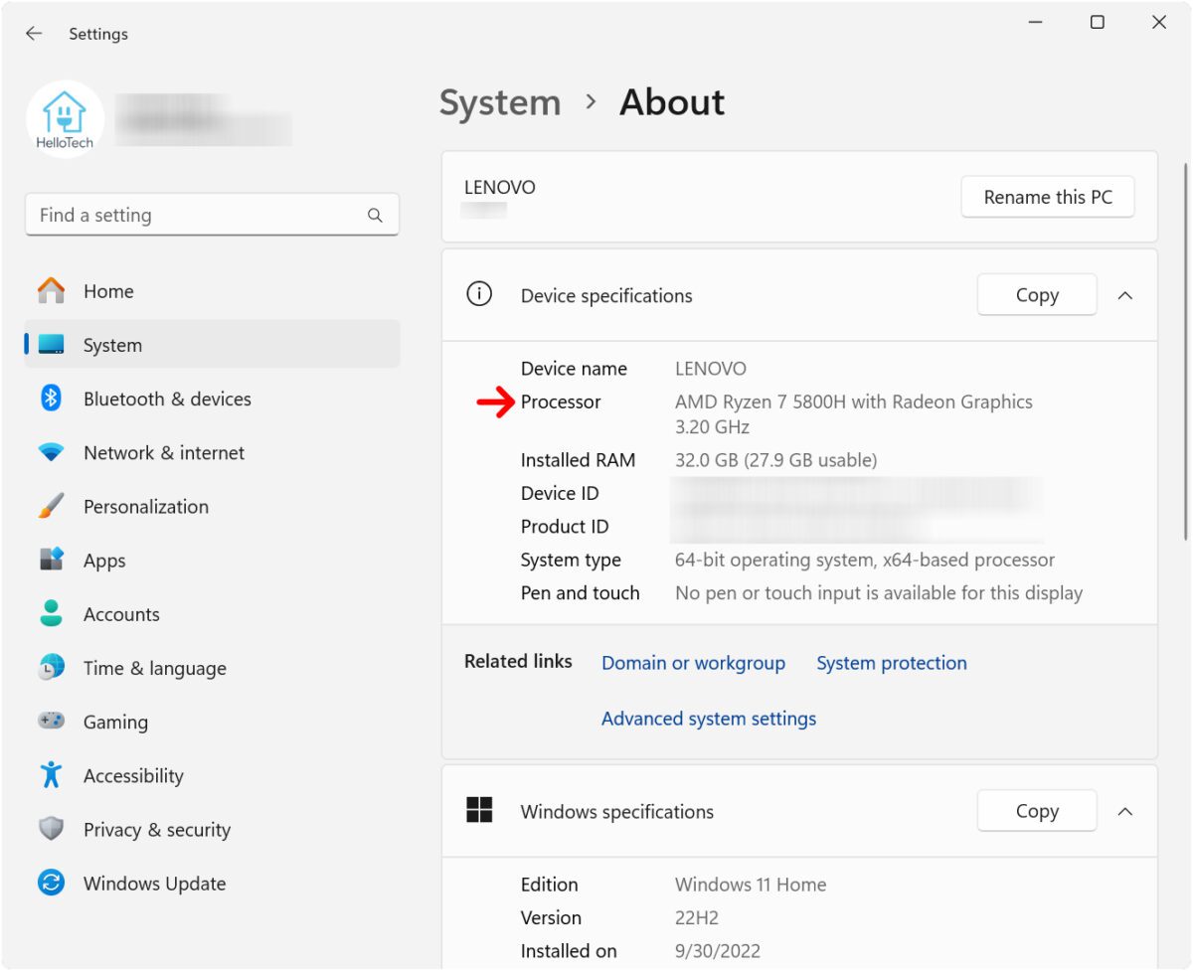Copy the Device specifications

click(x=1037, y=295)
